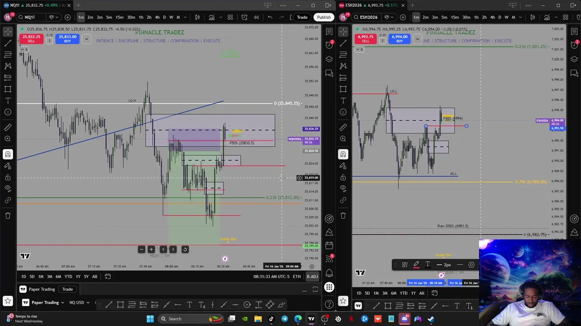
Task: Open chart type candles icon in ESH2026 toolbar
Action: pyautogui.click(x=533, y=17)
